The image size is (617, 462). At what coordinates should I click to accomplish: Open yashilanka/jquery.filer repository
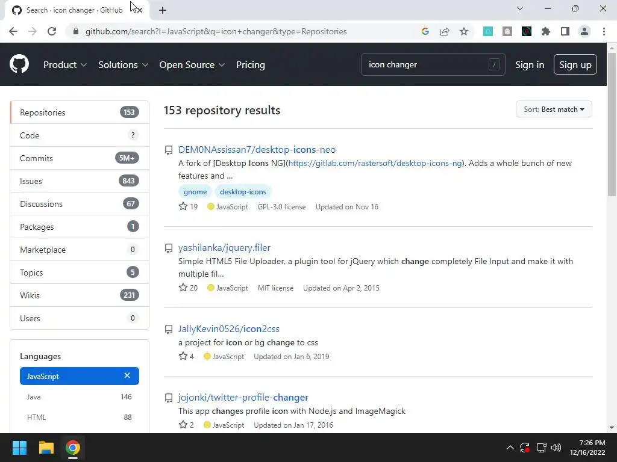224,247
